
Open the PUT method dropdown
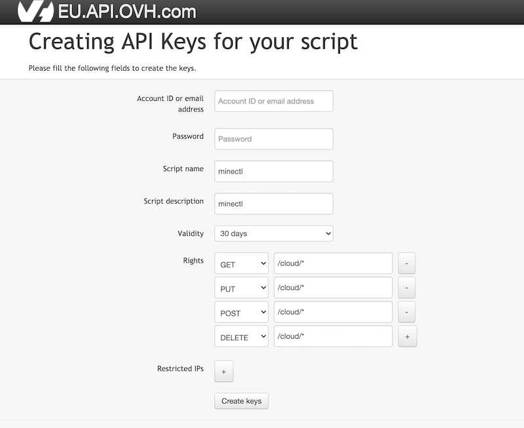[241, 288]
